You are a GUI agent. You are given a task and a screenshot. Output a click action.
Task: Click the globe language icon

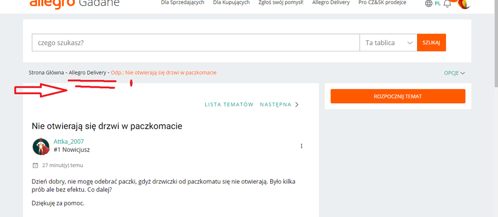tap(429, 3)
